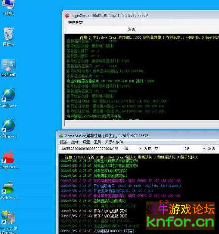
Task: Click 发送 button right of the 10 combo
Action: point(211,149)
